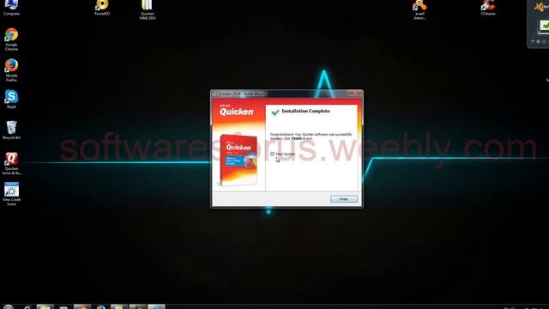Open the View Credit Score shortcut

(x=11, y=194)
